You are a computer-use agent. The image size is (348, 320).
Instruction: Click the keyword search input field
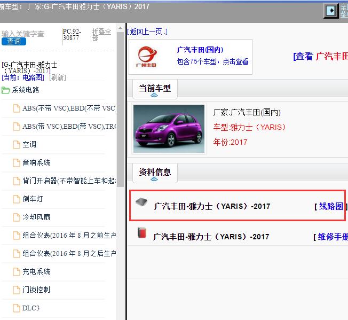pos(23,34)
